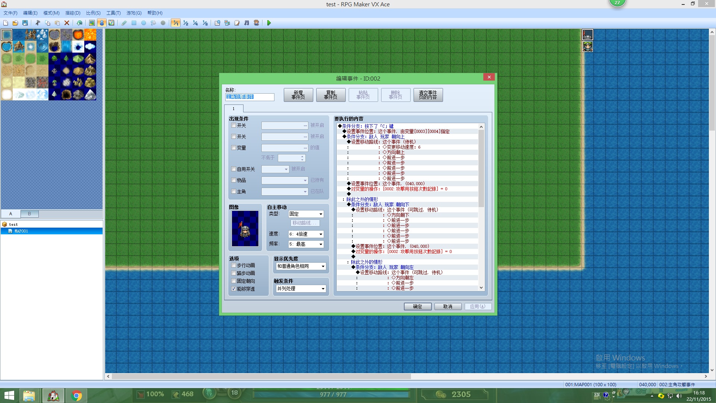Open the 类型 movement type dropdown

(306, 214)
